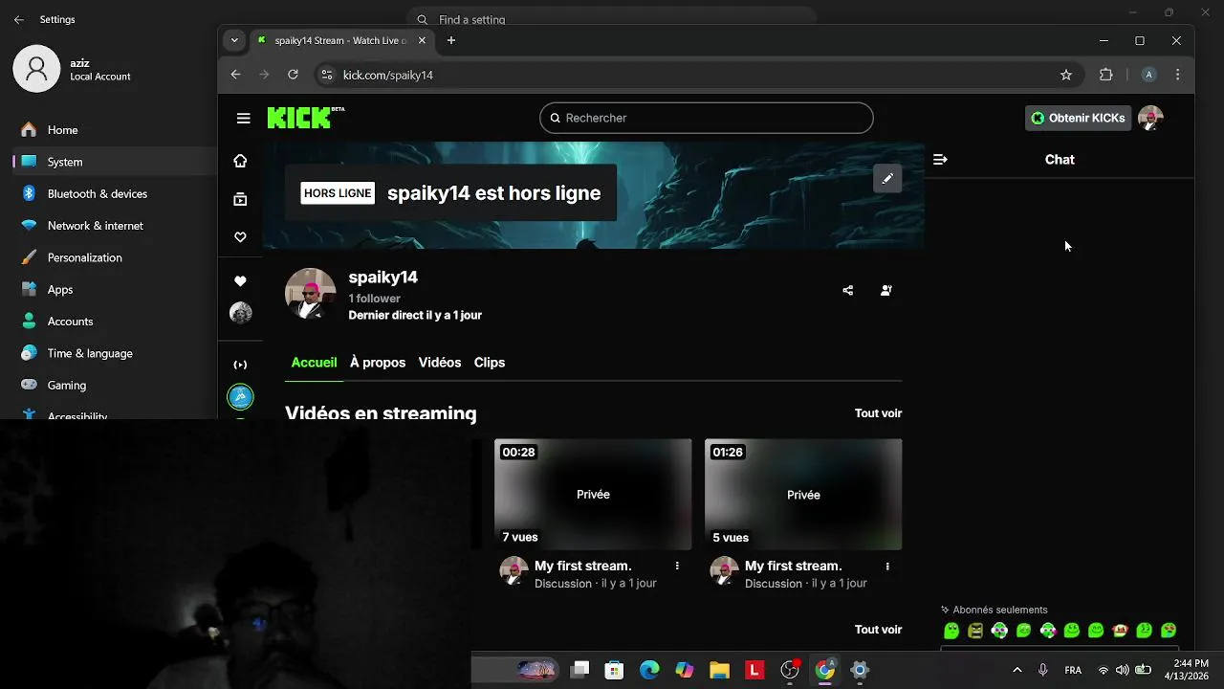This screenshot has height=689, width=1224.
Task: Select the spaiky14 Stream browser tab
Action: click(341, 40)
